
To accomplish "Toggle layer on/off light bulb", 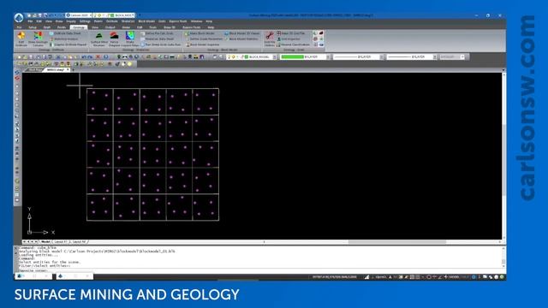I will pyautogui.click(x=229, y=56).
